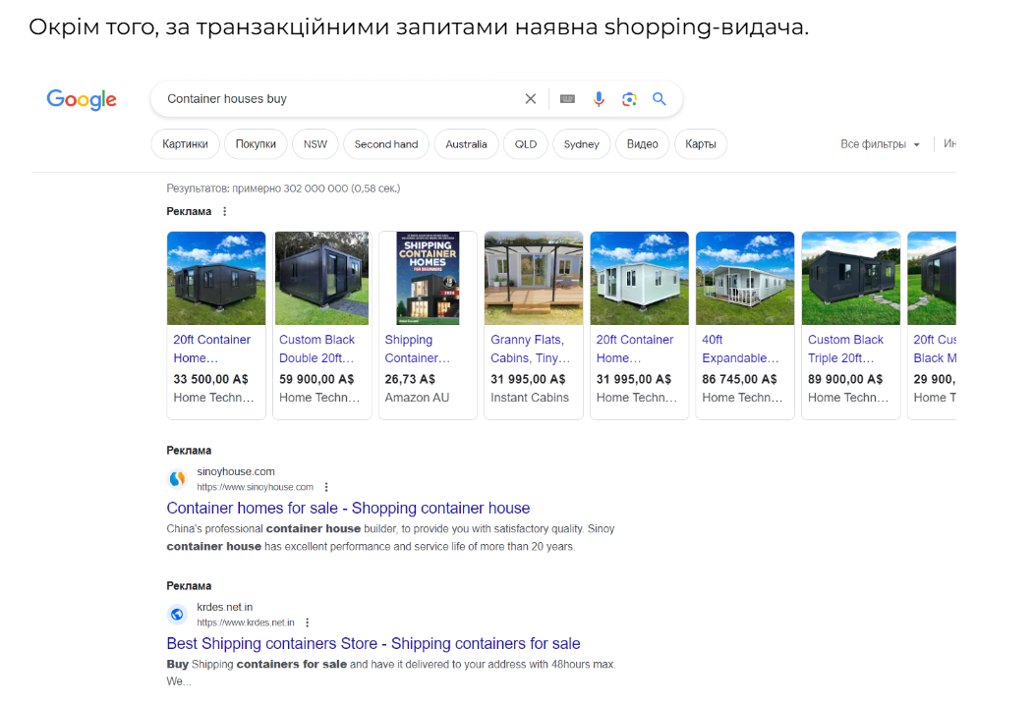Open the options menu next to top Реклама label
The height and width of the screenshot is (704, 1034).
pos(225,211)
